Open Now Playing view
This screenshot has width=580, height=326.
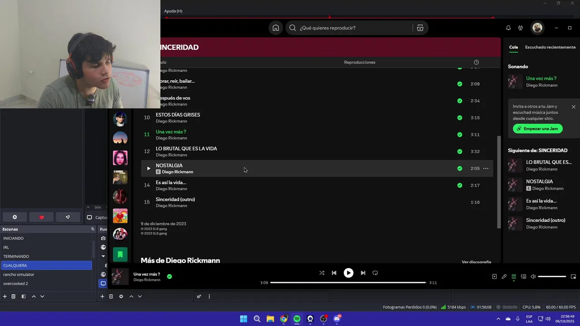(494, 277)
